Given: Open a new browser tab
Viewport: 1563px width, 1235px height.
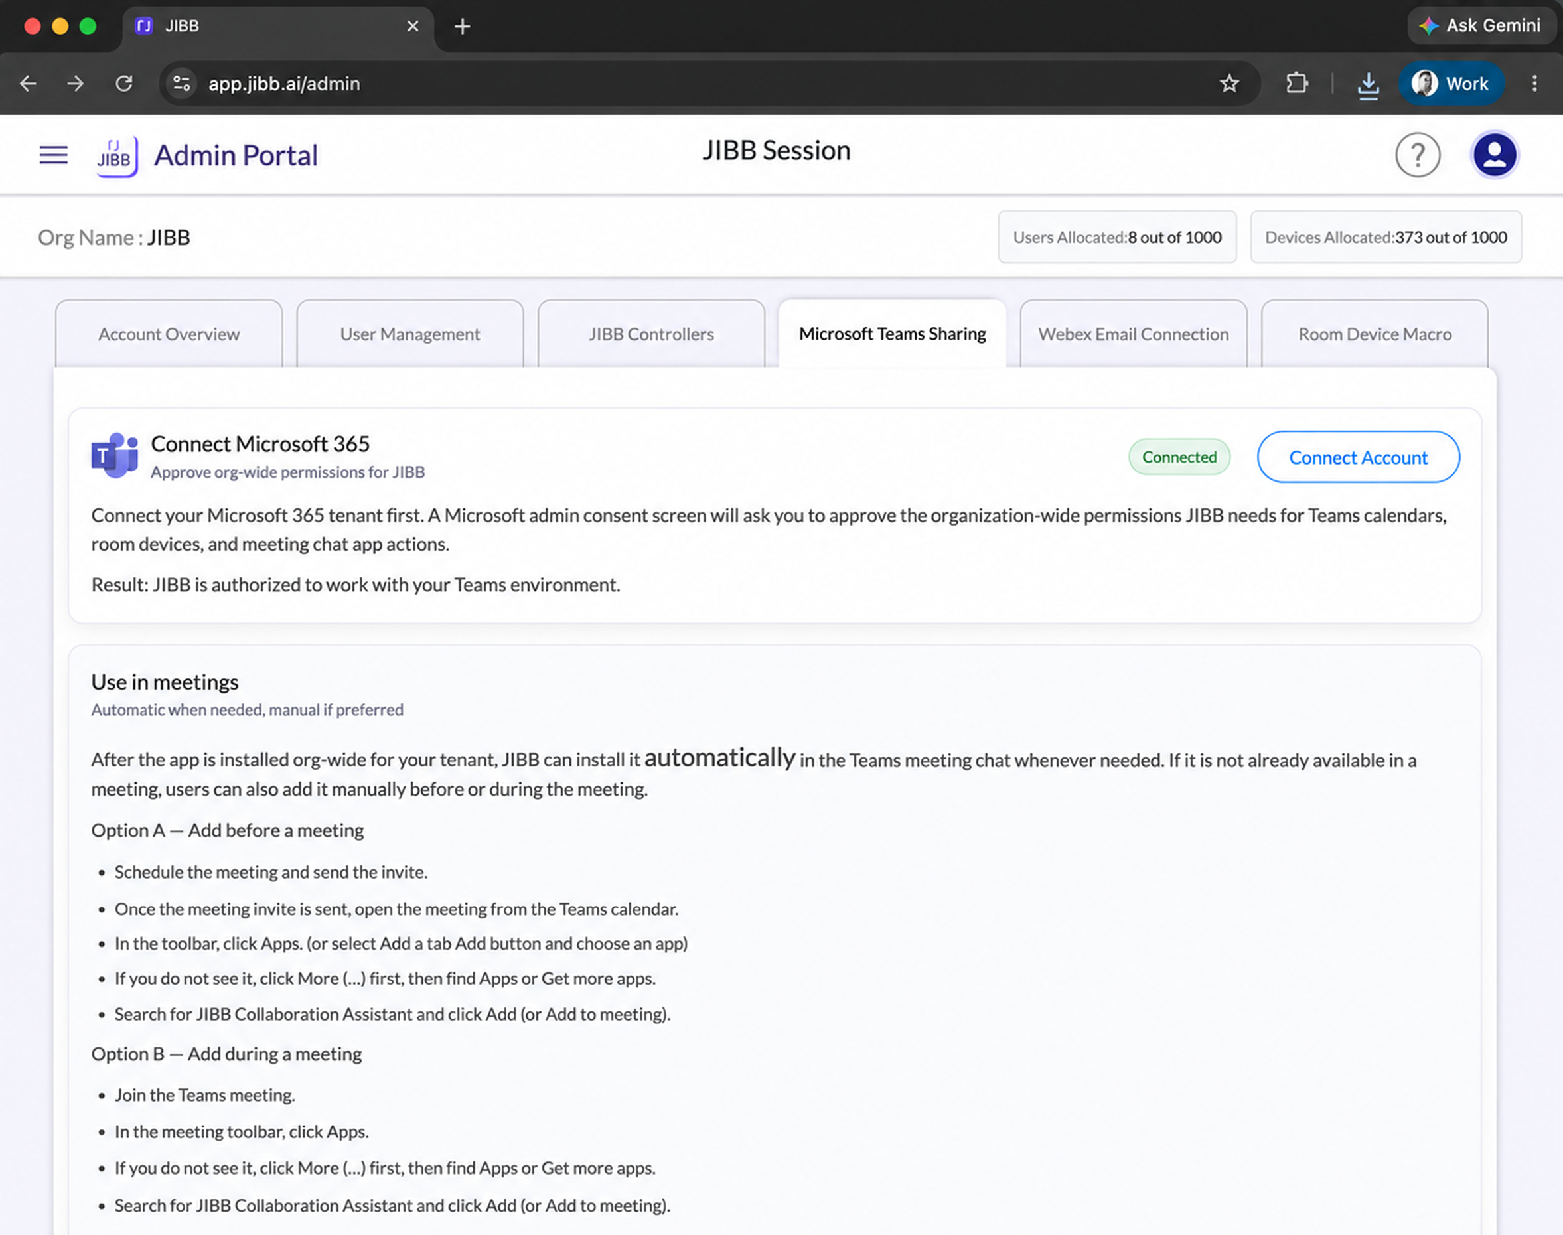Looking at the screenshot, I should [x=462, y=27].
